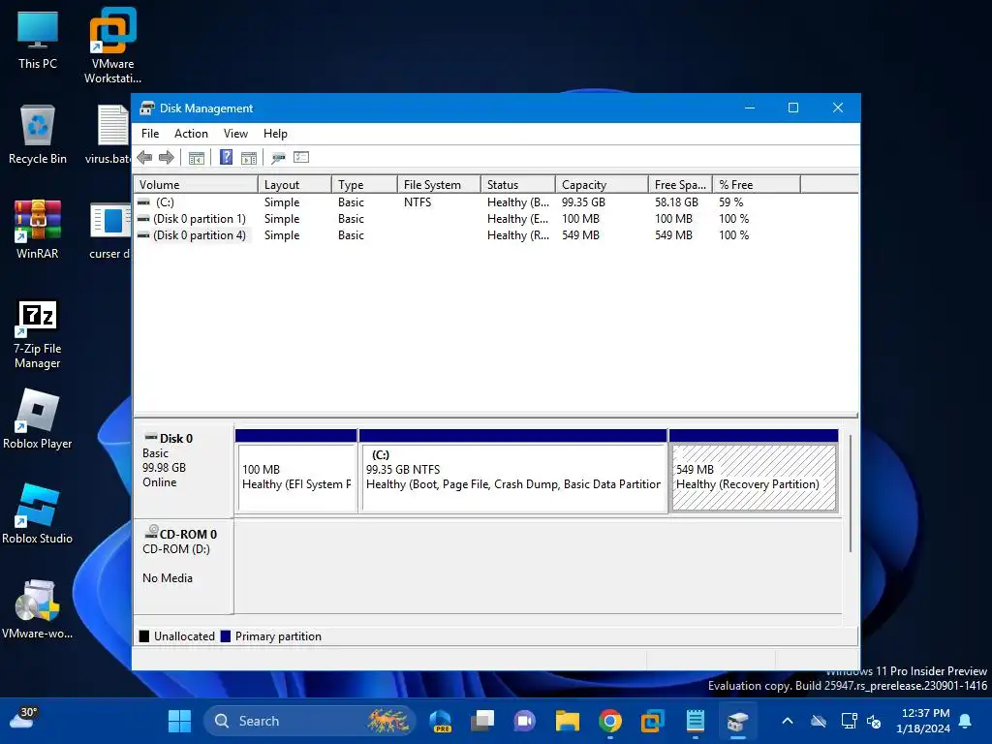Open Google Chrome from taskbar
Screen dimensions: 992x744
point(610,721)
